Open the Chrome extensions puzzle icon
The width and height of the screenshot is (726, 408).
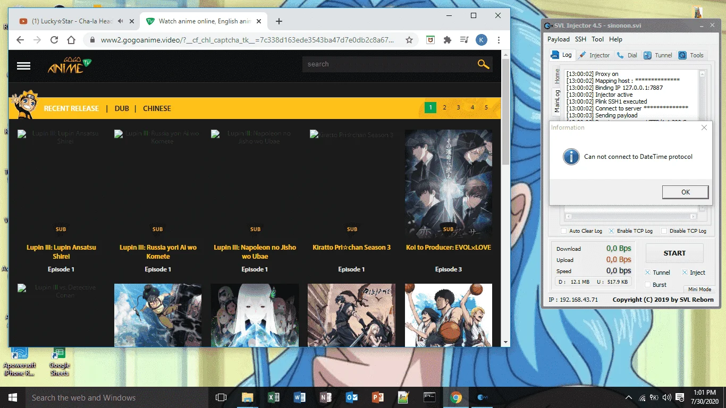pyautogui.click(x=448, y=40)
